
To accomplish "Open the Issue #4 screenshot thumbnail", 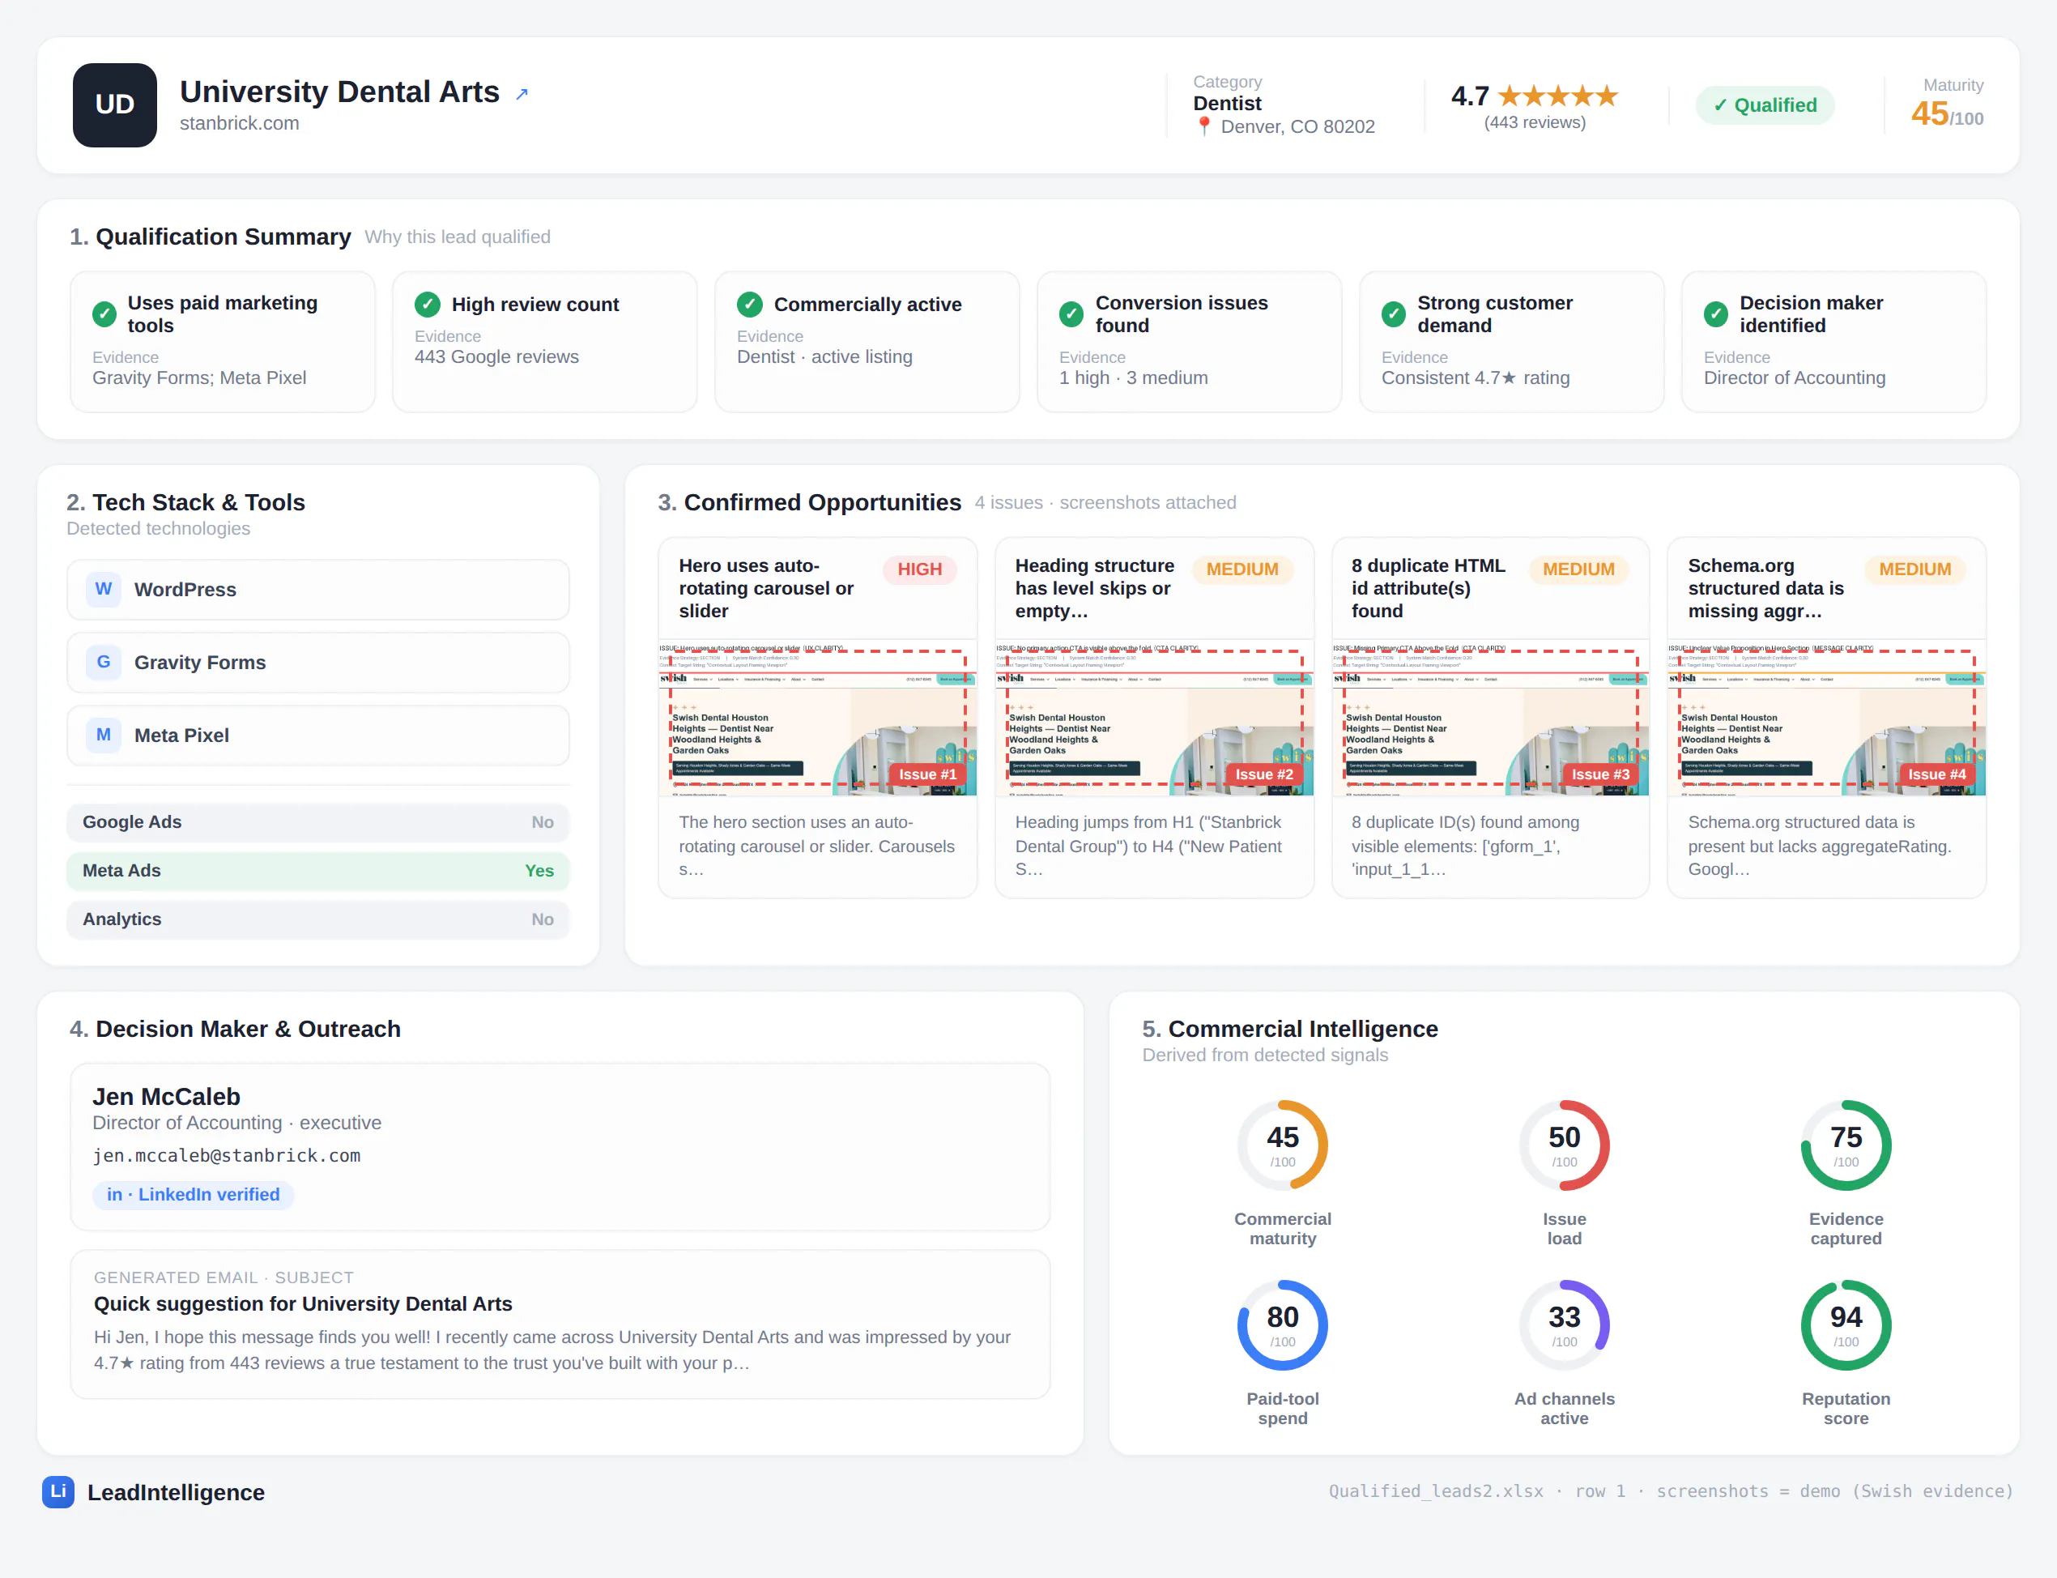I will point(1826,719).
